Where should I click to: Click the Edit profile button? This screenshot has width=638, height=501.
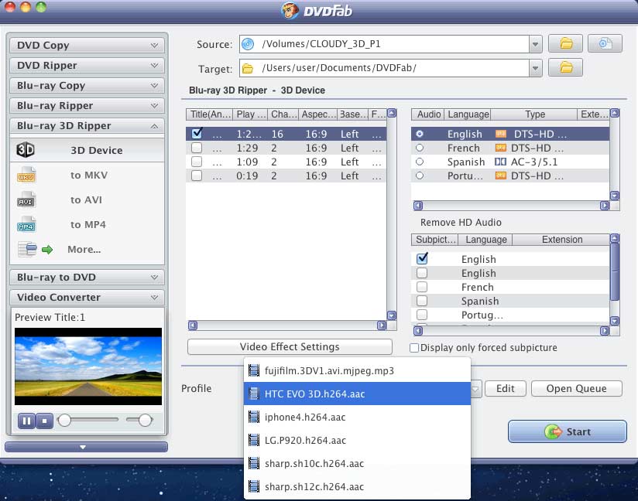[x=506, y=388]
